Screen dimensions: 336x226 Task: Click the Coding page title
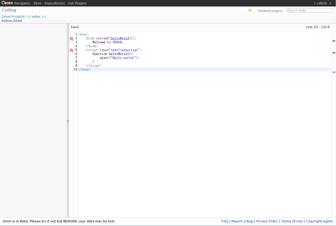pyautogui.click(x=9, y=10)
